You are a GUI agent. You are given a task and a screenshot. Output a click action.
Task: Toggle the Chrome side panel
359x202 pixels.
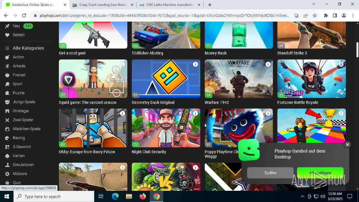click(335, 15)
